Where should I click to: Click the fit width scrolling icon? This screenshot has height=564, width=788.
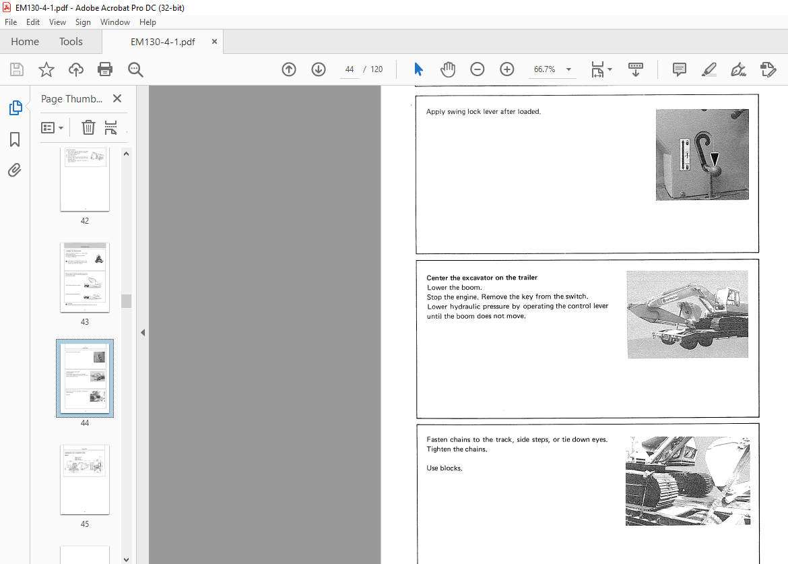[597, 69]
